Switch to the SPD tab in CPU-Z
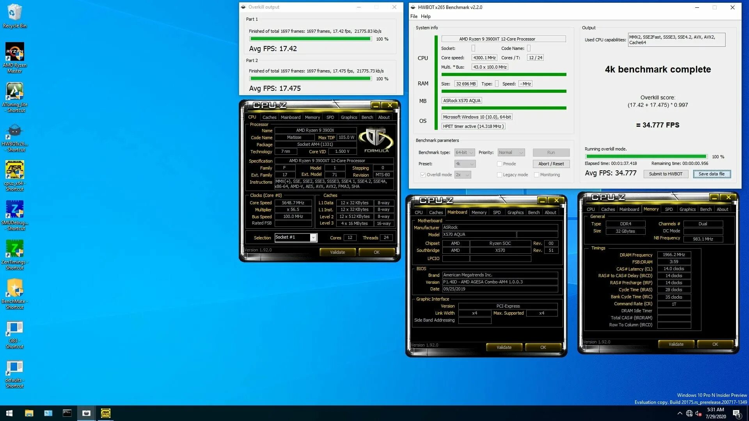This screenshot has width=749, height=421. tap(330, 117)
